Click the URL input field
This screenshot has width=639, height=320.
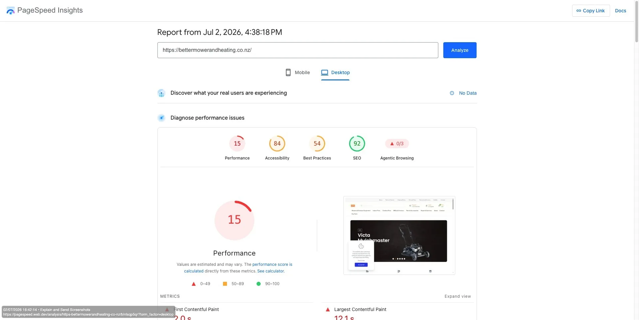coord(298,50)
